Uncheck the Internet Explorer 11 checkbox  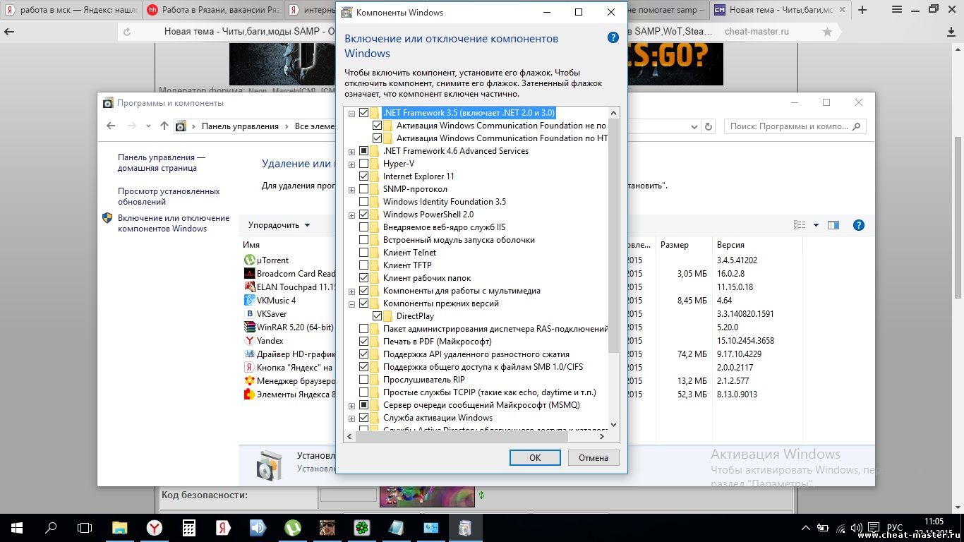pos(364,176)
